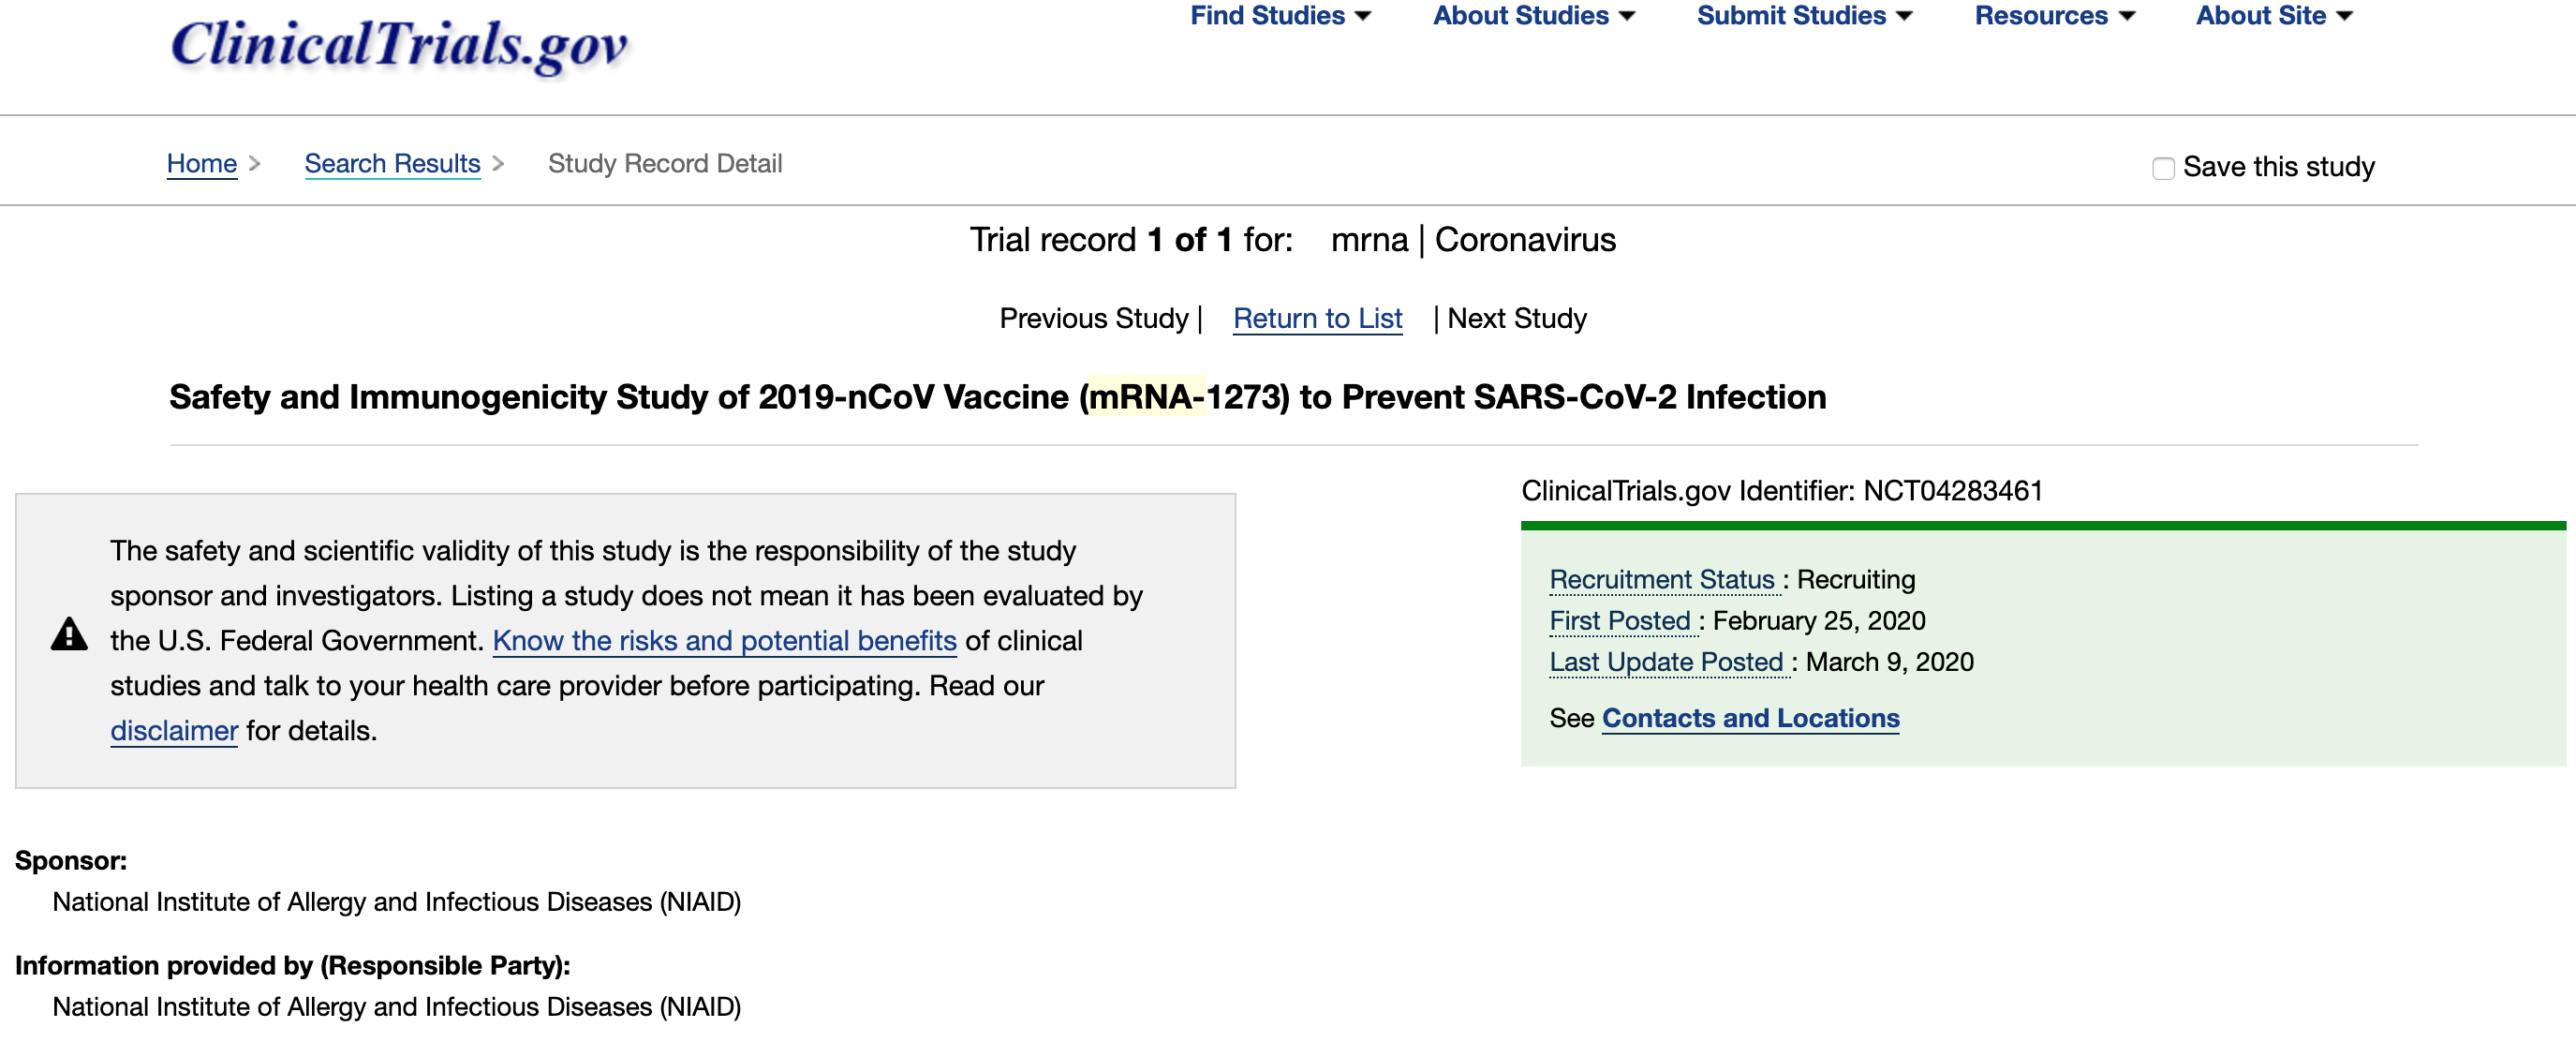Click Return to List link
Screen dimensions: 2576x1057
[1317, 318]
